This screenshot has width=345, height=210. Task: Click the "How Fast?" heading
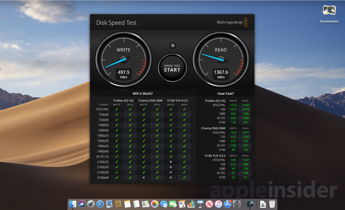click(x=225, y=94)
